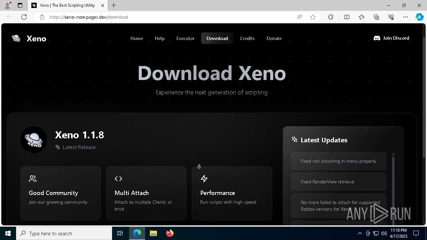Click the sparkle icon beside Latest Release
427x240 pixels.
click(x=58, y=147)
